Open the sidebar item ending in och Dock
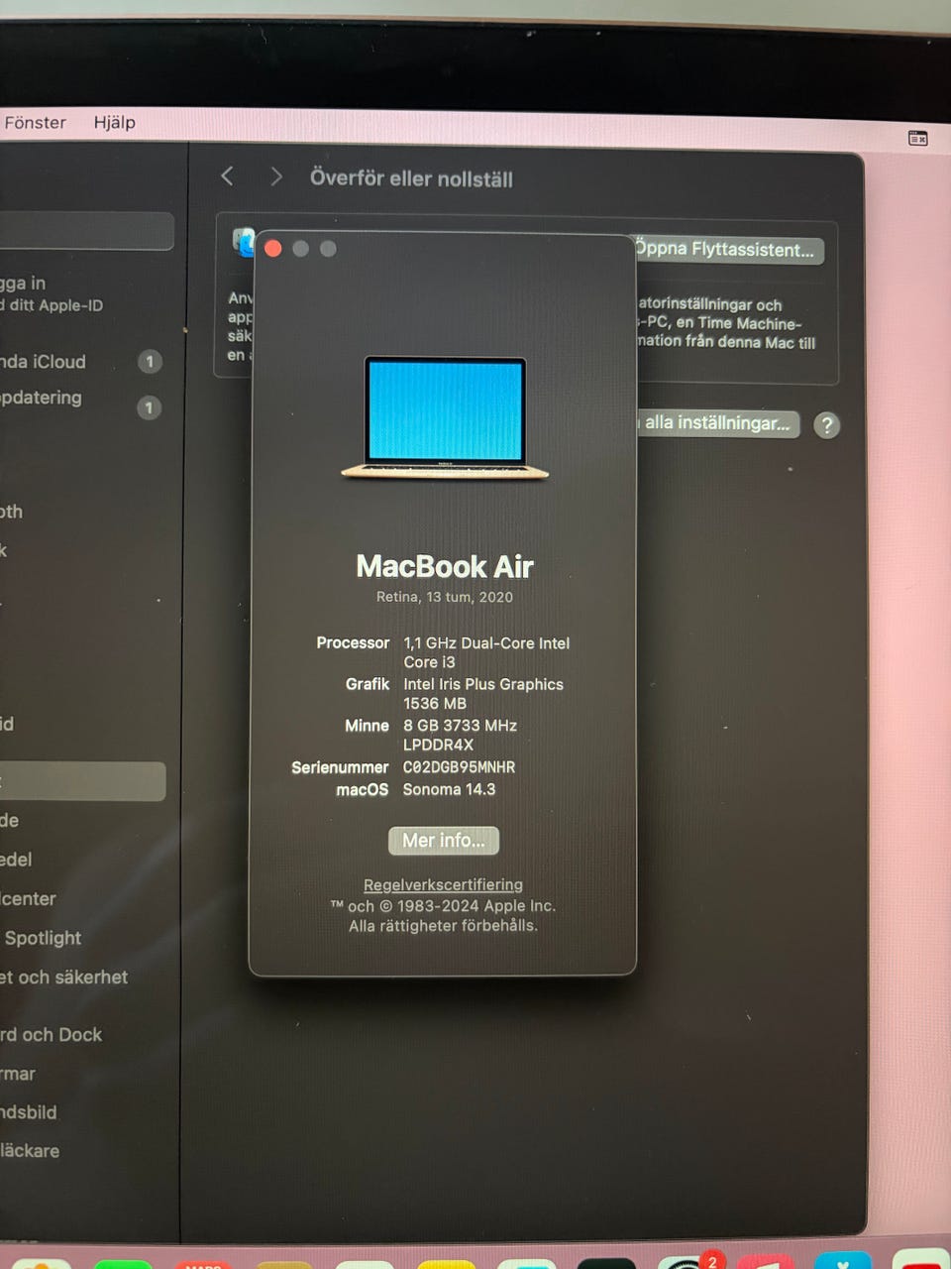This screenshot has width=951, height=1269. [x=52, y=1035]
